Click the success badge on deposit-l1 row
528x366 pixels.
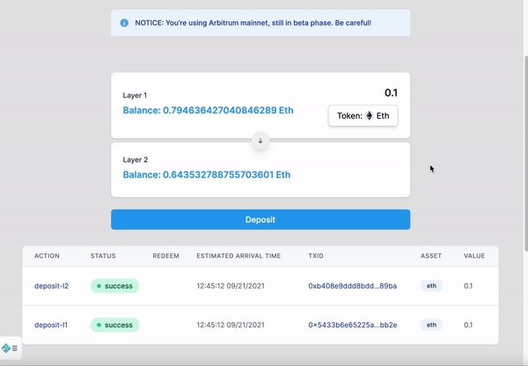[114, 325]
